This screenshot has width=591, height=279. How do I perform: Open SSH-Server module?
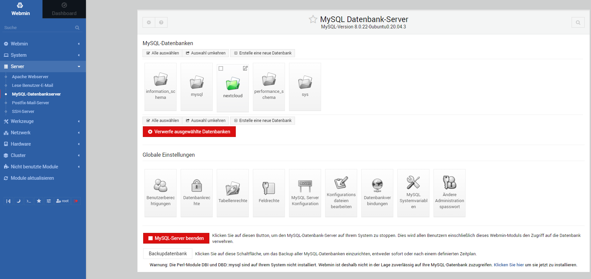[23, 112]
